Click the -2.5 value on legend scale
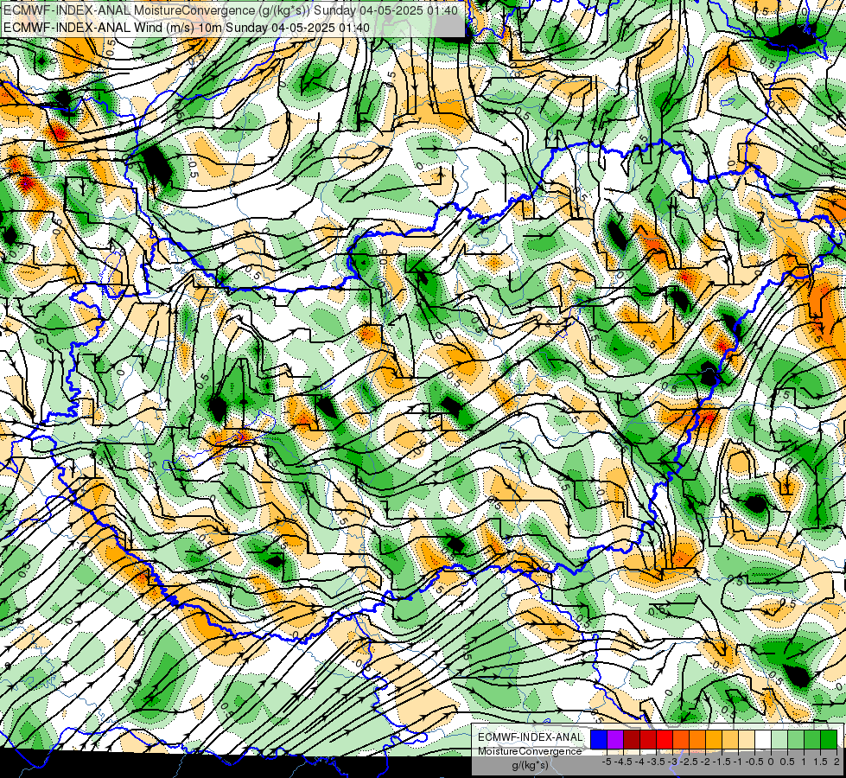 tap(689, 762)
